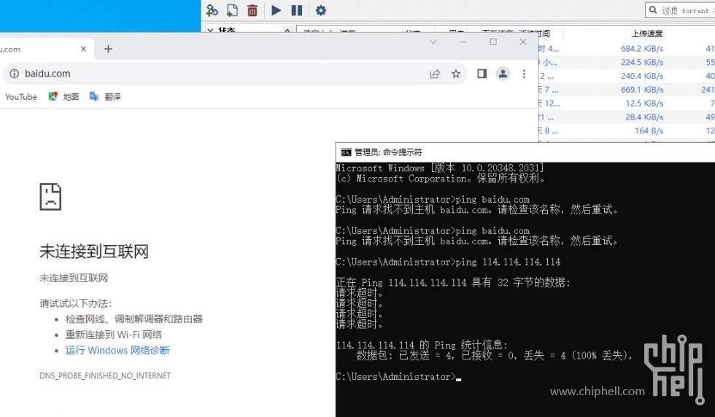Open the Chrome profile avatar menu
Screen dimensions: 715x417
(x=503, y=74)
